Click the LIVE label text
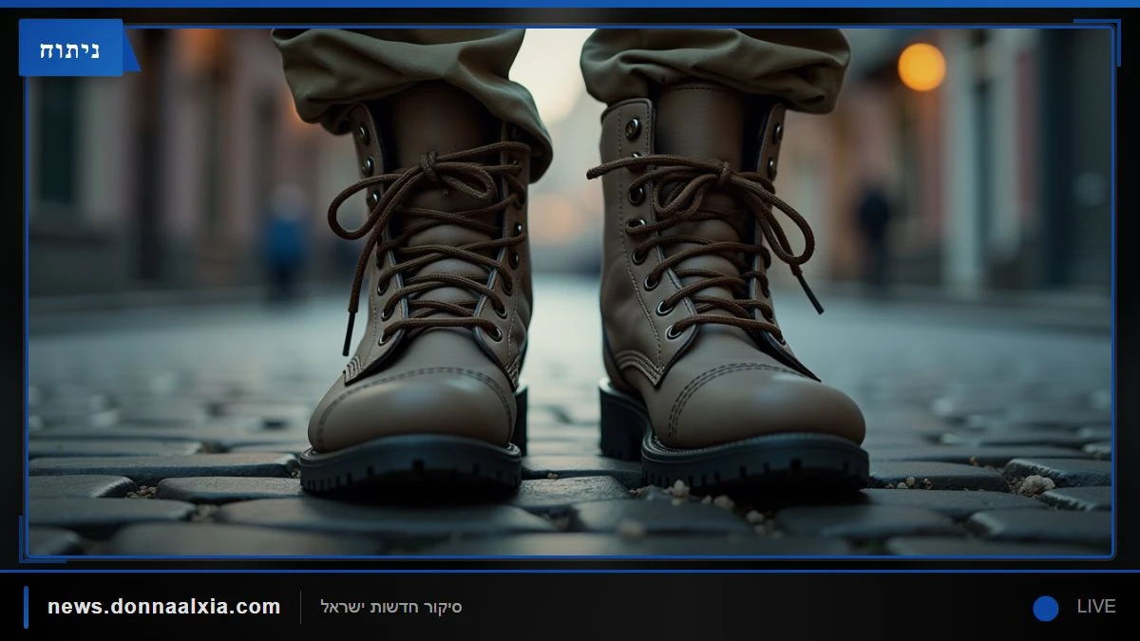The width and height of the screenshot is (1140, 641). 1096,607
